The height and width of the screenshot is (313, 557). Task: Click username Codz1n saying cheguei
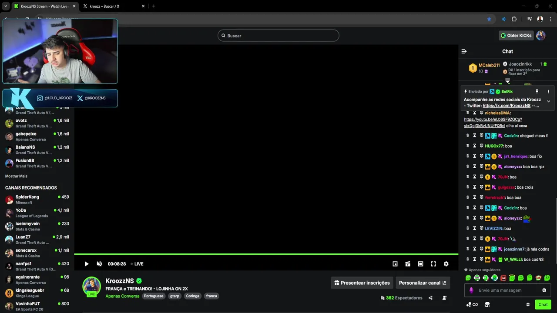[x=511, y=136]
